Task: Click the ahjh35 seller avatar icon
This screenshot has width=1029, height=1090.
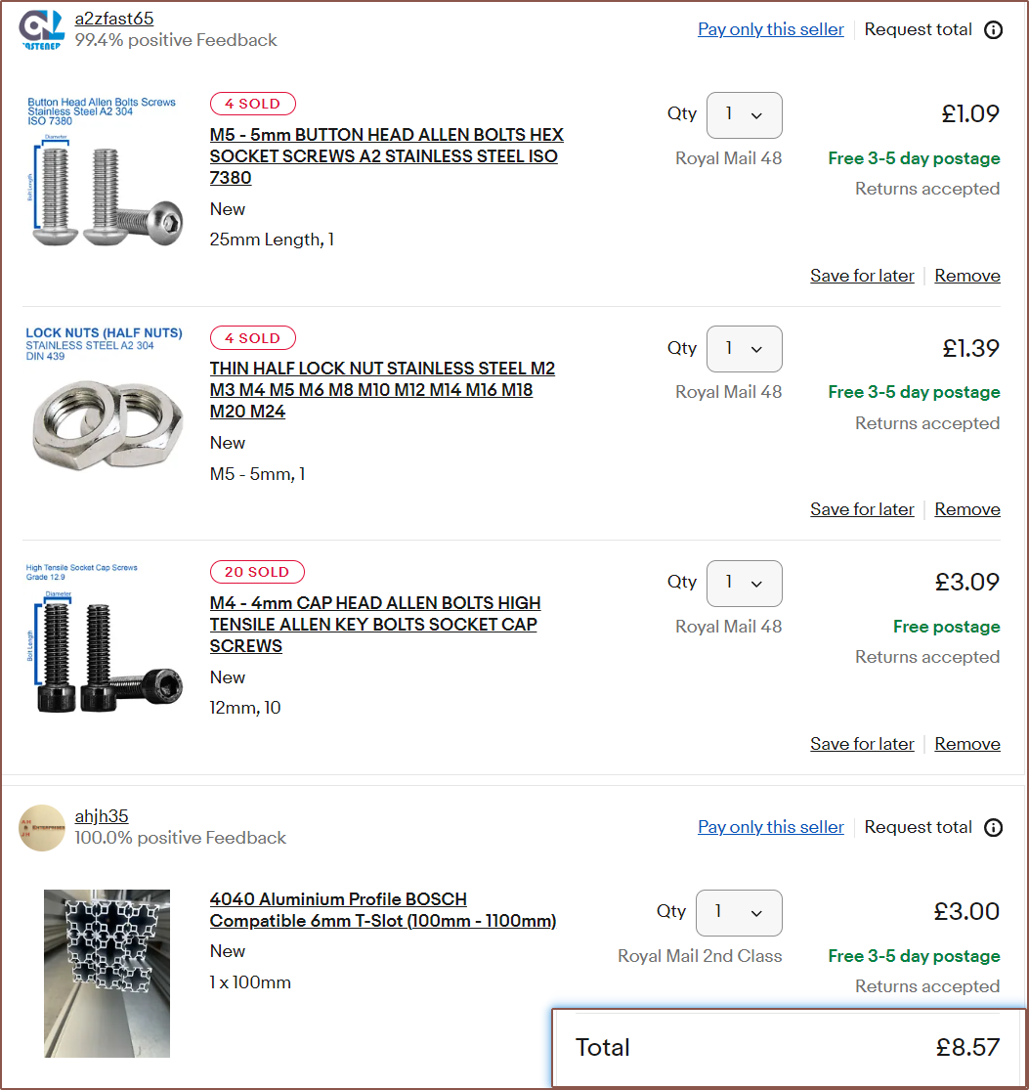Action: click(42, 827)
